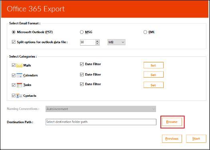Click the 'Office 365 Export' title
The image size is (210, 150).
pyautogui.click(x=36, y=9)
